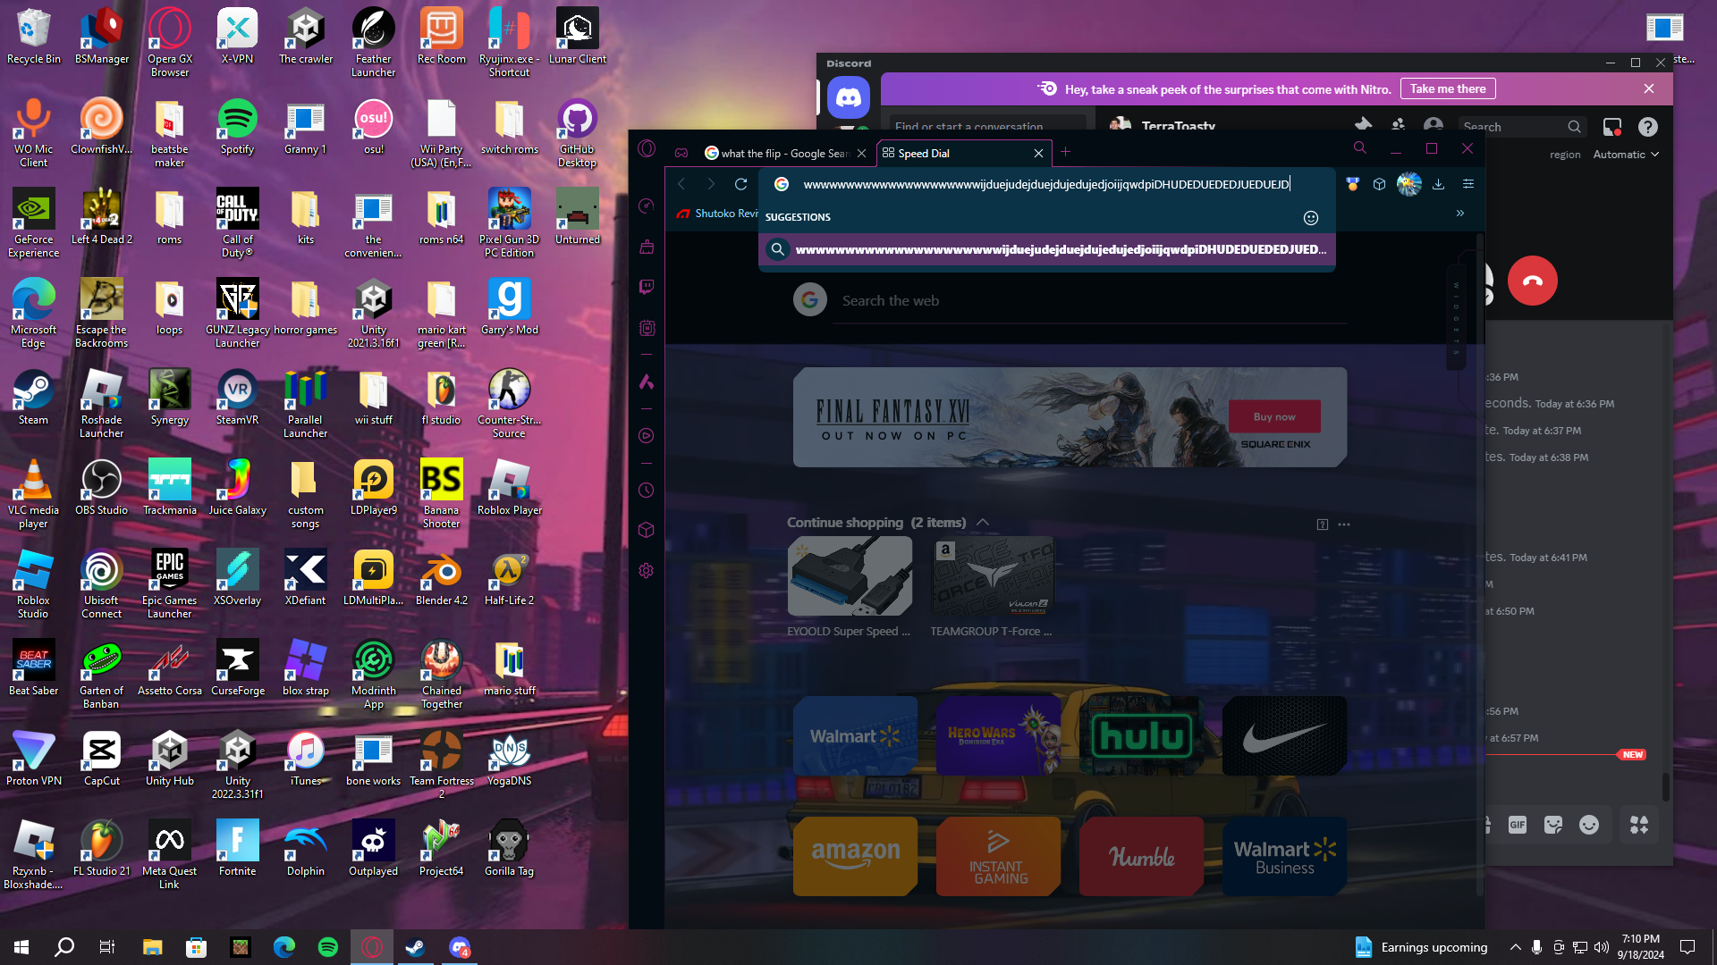Open the sidebar history clock icon

pos(647,491)
